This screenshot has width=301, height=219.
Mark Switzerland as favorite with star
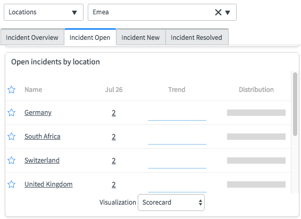pyautogui.click(x=11, y=161)
